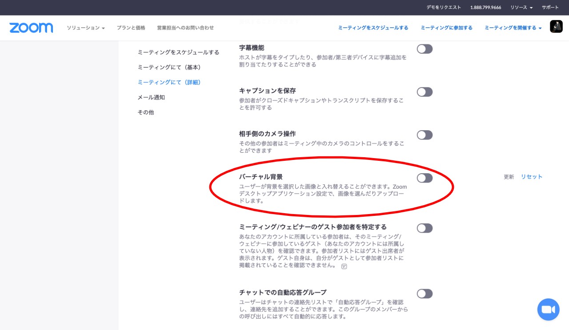The width and height of the screenshot is (569, 330).
Task: Open the リソース dropdown in top bar
Action: click(x=521, y=8)
